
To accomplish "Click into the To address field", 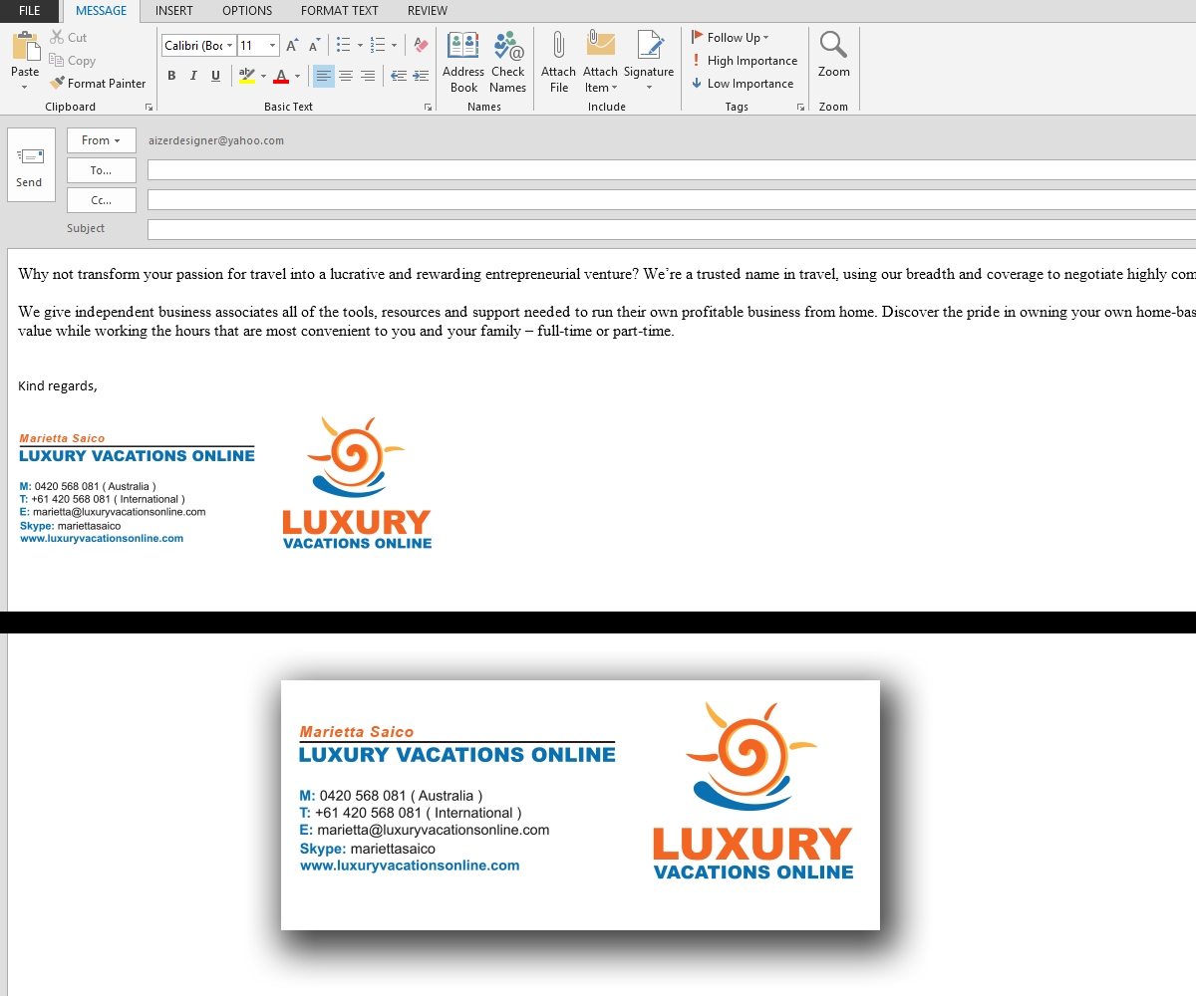I will pyautogui.click(x=672, y=170).
